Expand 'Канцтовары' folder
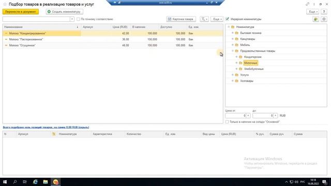Viewport: 331px width, 186px height. [232, 39]
